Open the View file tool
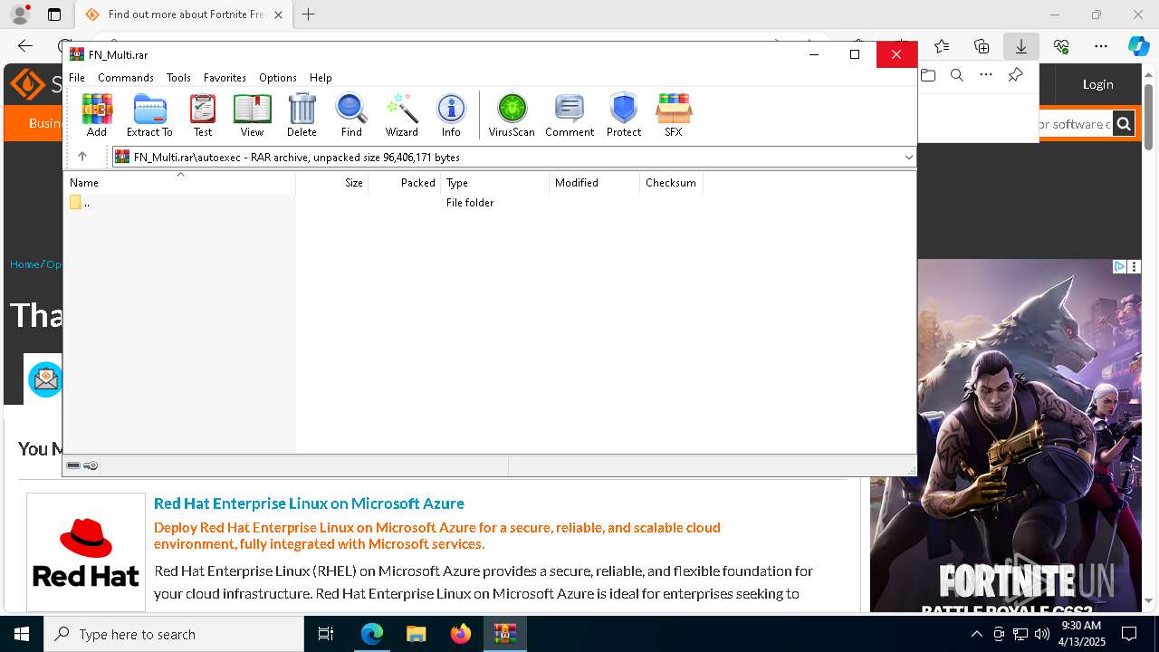The width and height of the screenshot is (1159, 652). 252,115
